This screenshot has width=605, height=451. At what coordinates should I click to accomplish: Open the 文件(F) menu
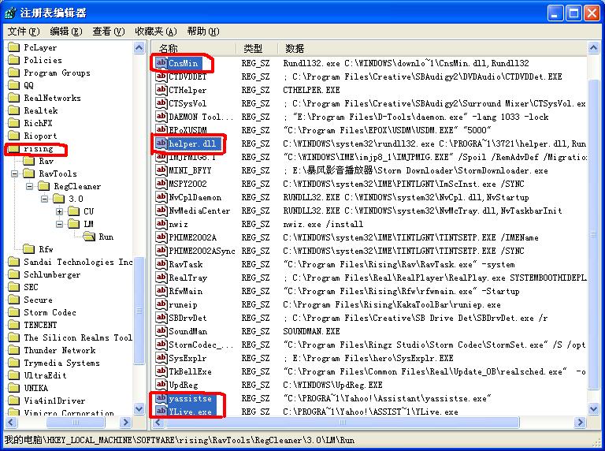pyautogui.click(x=24, y=32)
